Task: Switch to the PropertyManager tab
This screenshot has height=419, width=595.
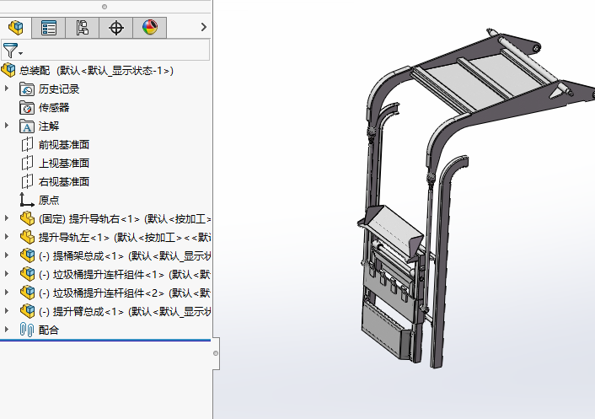Action: [49, 28]
